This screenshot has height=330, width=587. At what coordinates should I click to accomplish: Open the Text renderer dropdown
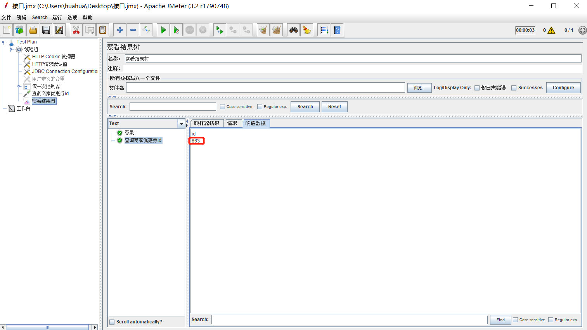click(x=181, y=123)
